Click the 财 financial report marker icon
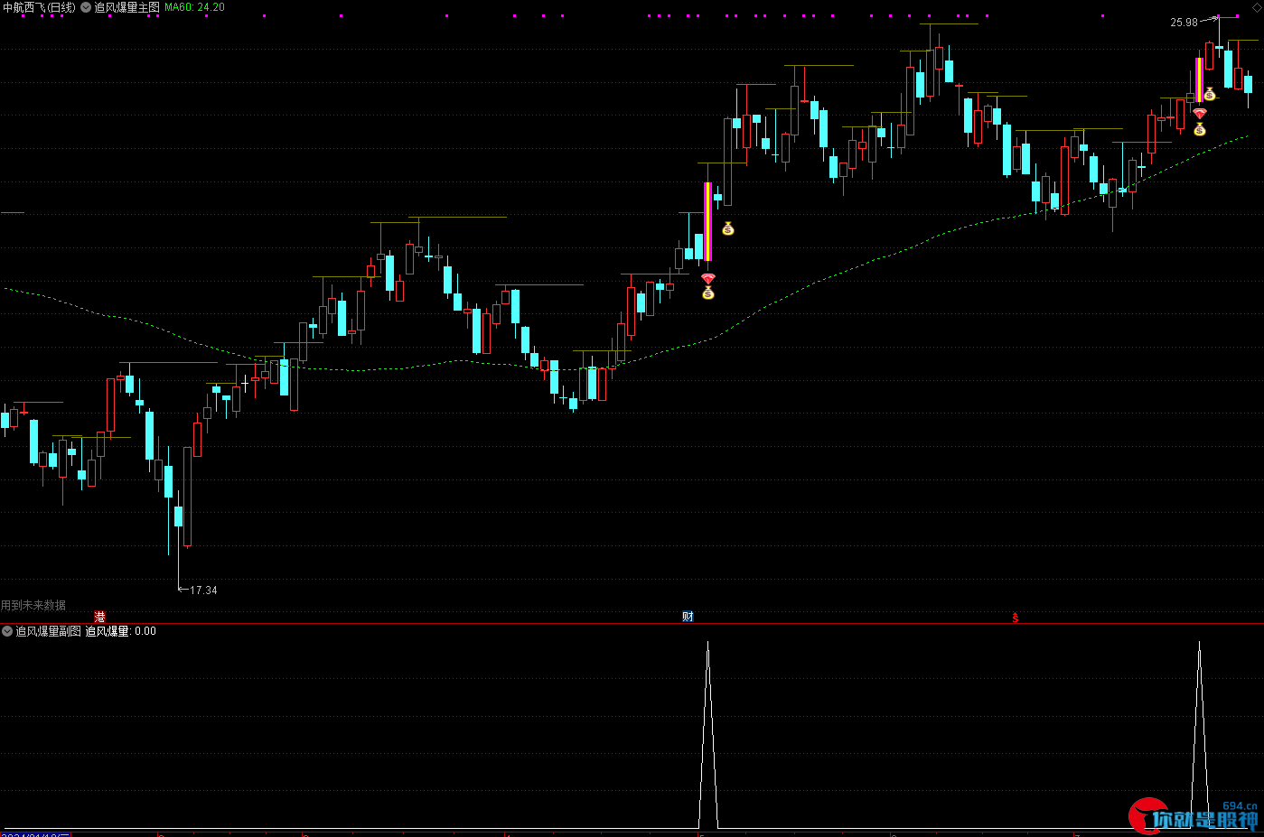Image resolution: width=1264 pixels, height=837 pixels. 688,617
